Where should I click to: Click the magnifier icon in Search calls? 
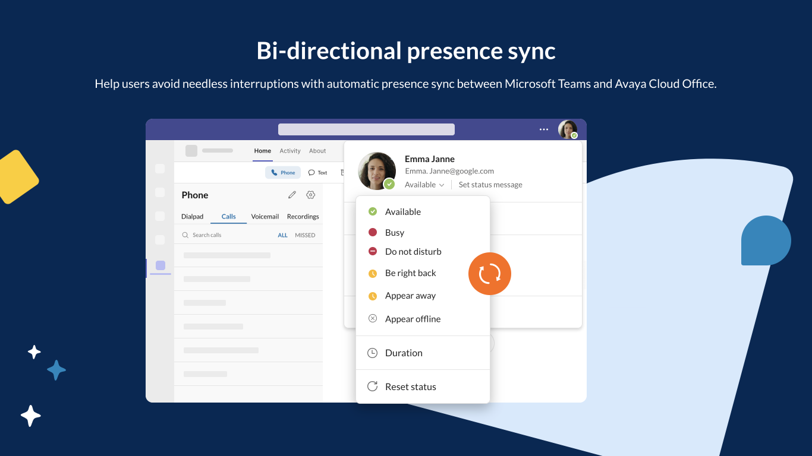point(185,235)
